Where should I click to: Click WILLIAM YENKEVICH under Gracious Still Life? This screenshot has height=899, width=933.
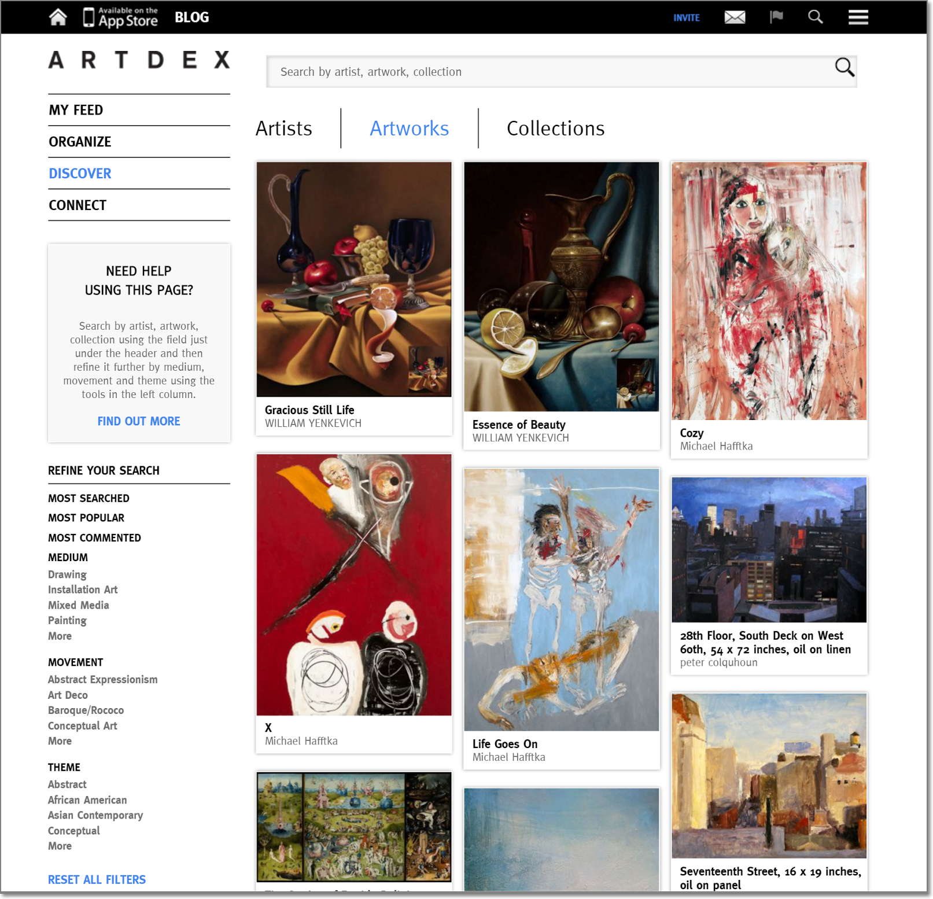pos(313,423)
